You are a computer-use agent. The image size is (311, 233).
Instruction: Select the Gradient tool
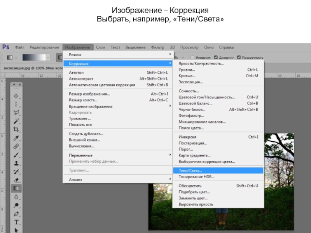16,189
